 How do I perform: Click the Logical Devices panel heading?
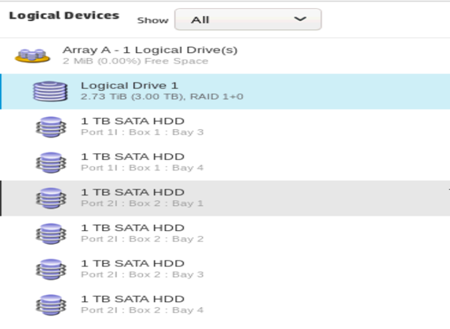[x=64, y=16]
